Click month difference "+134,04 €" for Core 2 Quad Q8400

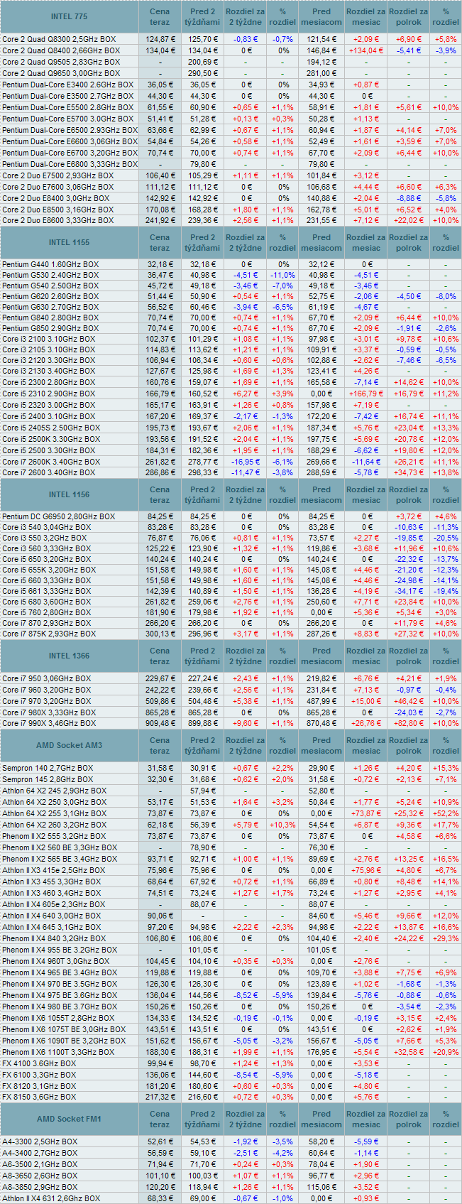(x=366, y=50)
